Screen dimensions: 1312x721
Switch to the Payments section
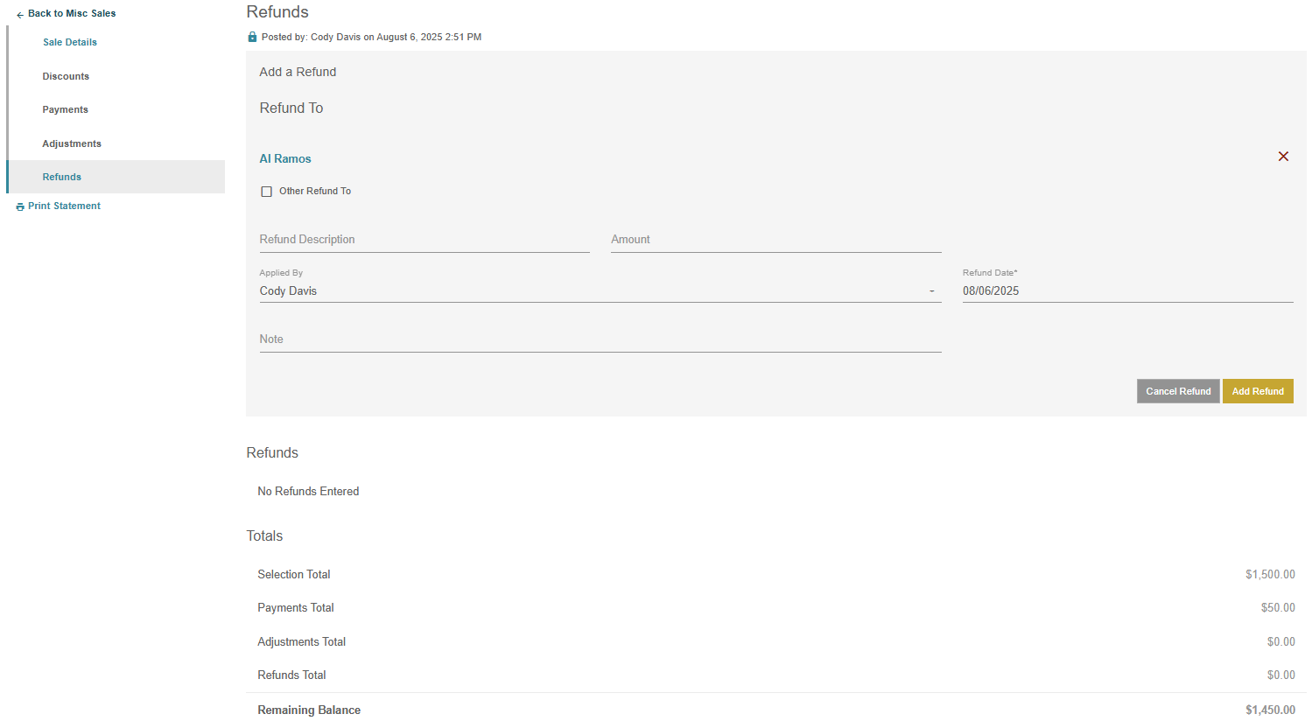click(x=66, y=109)
